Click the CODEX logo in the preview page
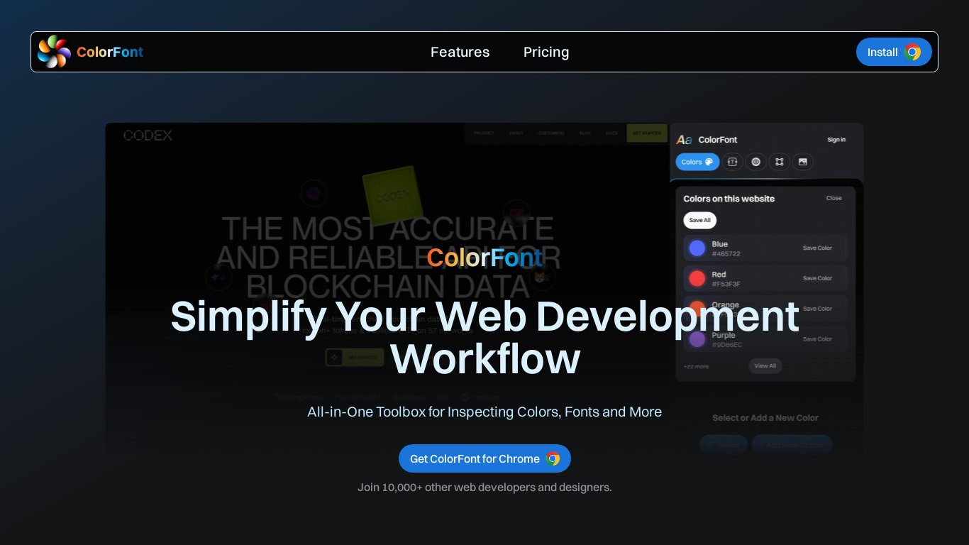This screenshot has width=969, height=545. (x=148, y=135)
